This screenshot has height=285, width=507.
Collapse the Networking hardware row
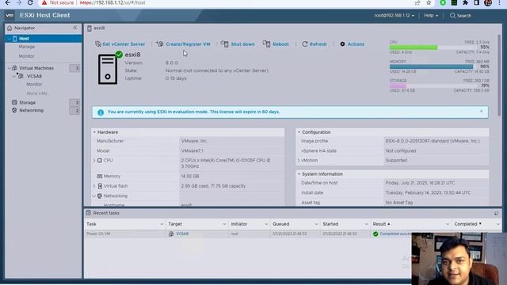[94, 196]
